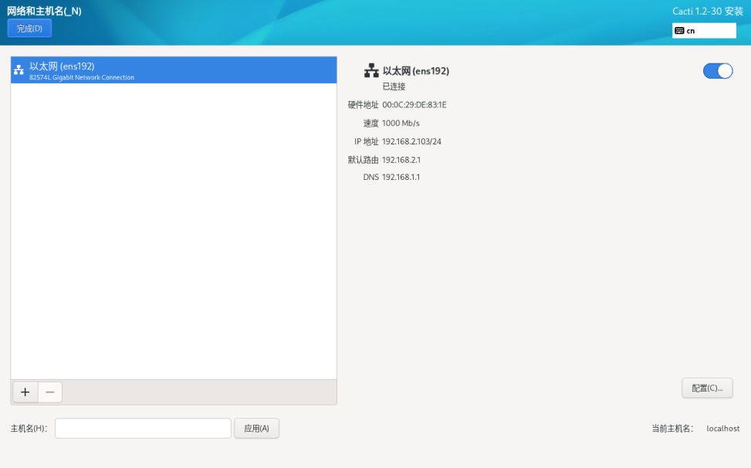751x468 pixels.
Task: Click DNS value 192.168.1.1
Action: [x=401, y=177]
